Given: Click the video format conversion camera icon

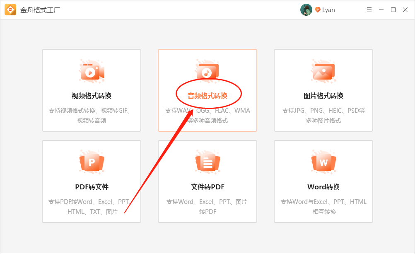Looking at the screenshot, I should coord(92,72).
